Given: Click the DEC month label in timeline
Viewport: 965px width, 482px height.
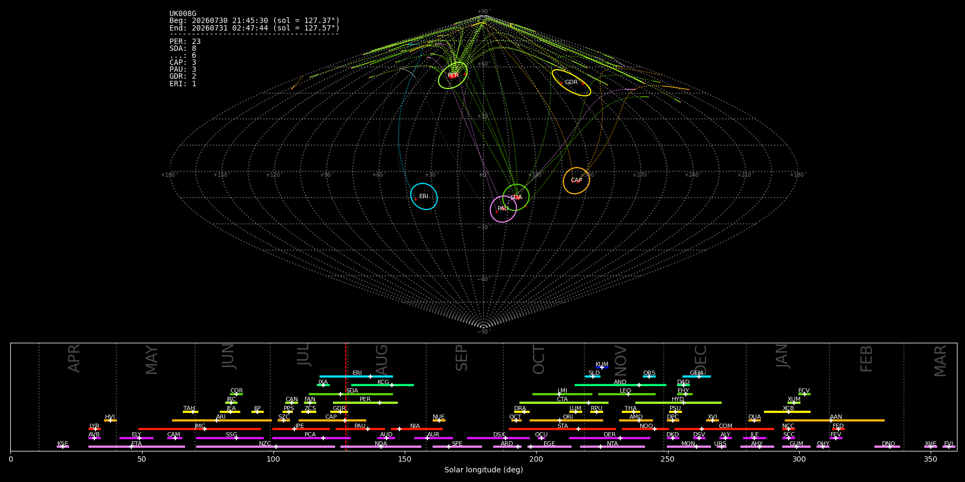Looking at the screenshot, I should point(701,360).
